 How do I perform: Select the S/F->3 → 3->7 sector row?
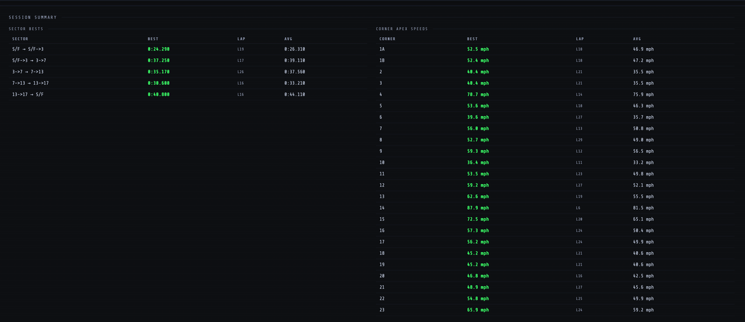(188, 60)
